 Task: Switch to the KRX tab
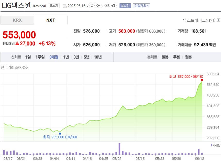point(17,20)
